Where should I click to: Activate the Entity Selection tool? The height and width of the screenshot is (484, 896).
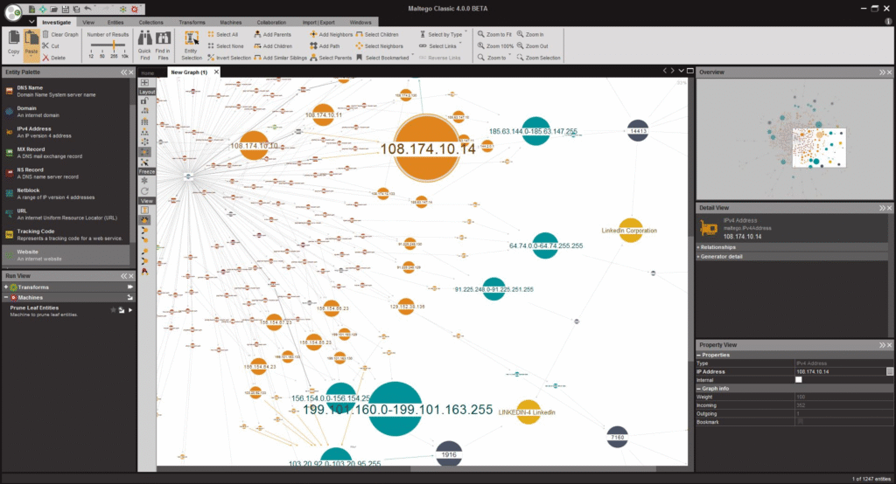coord(192,45)
